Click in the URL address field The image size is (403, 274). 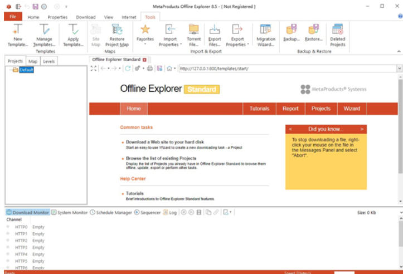(288, 68)
